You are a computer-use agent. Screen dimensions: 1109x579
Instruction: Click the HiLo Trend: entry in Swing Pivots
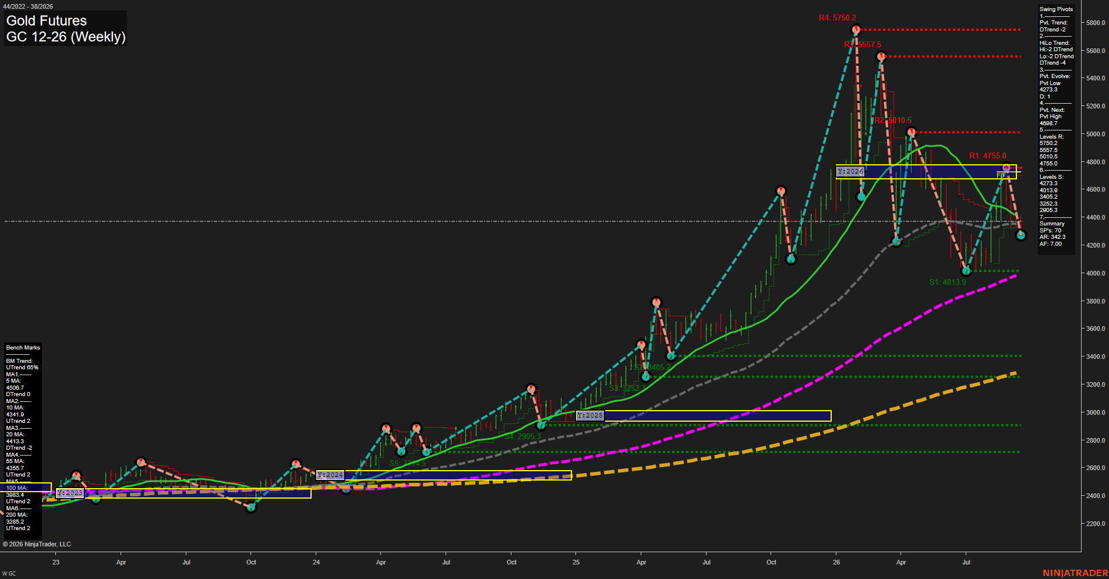pyautogui.click(x=1055, y=43)
